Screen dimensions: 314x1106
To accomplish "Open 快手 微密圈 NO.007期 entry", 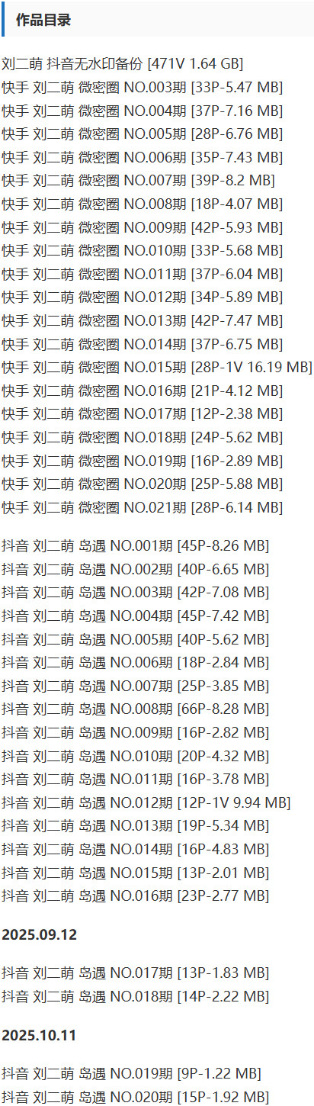I will point(138,181).
